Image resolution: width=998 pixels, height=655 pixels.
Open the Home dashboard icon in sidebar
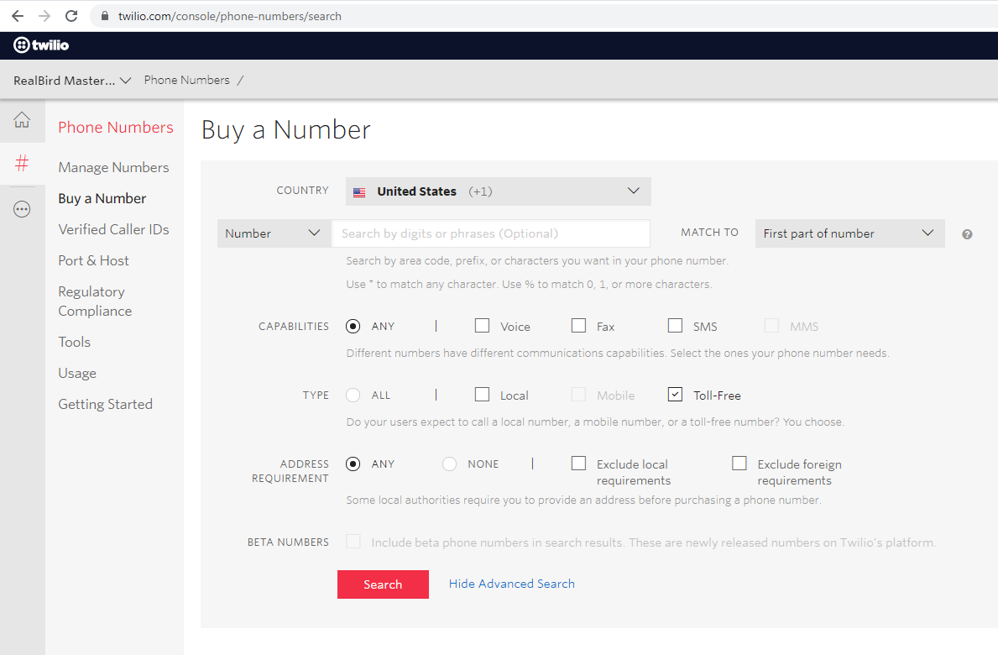(22, 120)
